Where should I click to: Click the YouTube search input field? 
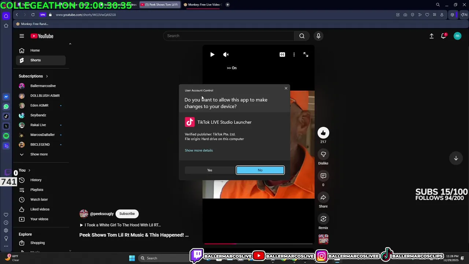point(229,36)
